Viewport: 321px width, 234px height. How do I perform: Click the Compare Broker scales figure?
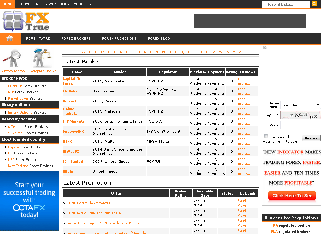pyautogui.click(x=42, y=58)
